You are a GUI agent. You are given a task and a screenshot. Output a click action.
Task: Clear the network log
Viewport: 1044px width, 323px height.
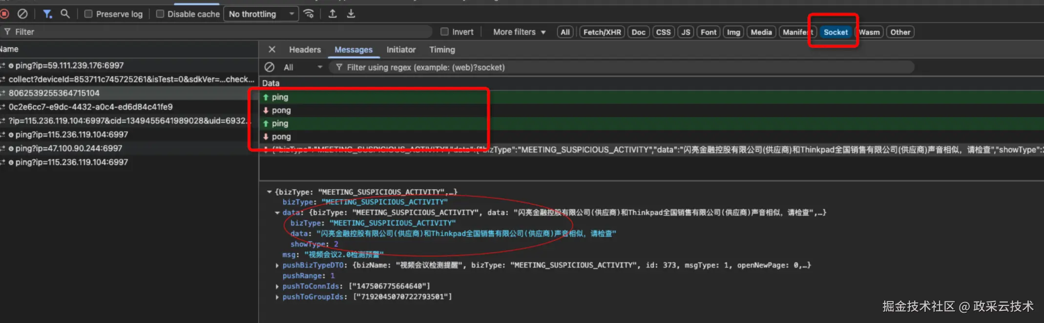click(x=22, y=14)
